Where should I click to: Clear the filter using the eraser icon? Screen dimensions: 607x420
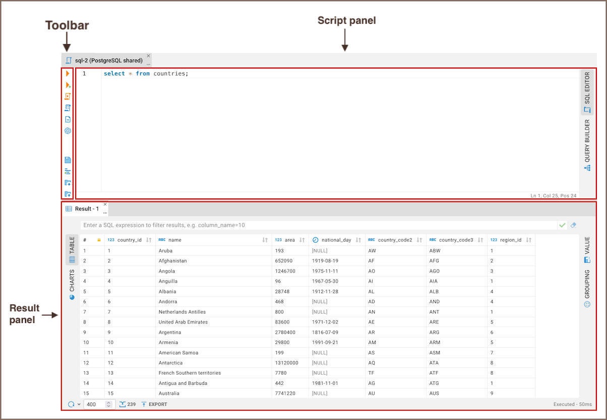[x=573, y=226]
